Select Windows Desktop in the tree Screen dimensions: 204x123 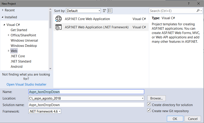pos(24,46)
